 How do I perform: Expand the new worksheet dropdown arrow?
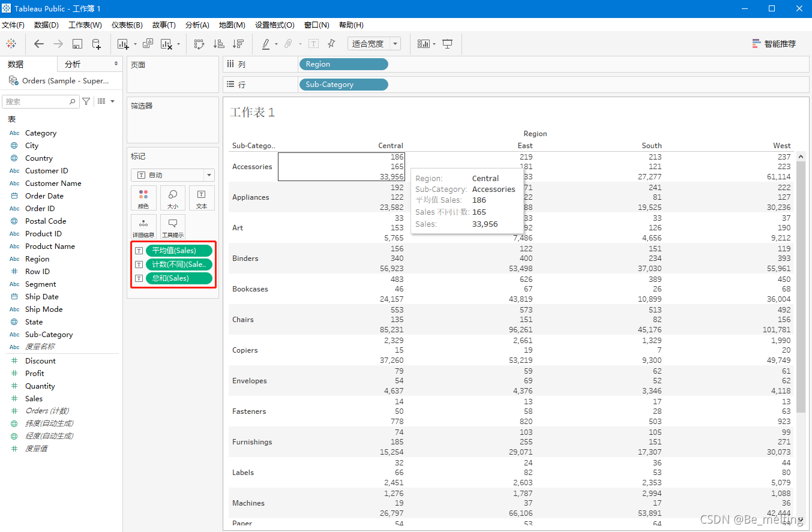[135, 44]
